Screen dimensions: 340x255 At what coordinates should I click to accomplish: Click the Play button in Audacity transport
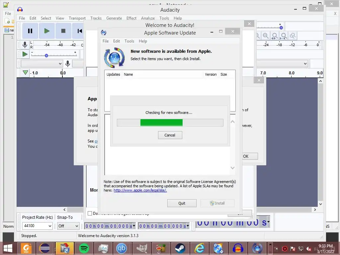[46, 31]
